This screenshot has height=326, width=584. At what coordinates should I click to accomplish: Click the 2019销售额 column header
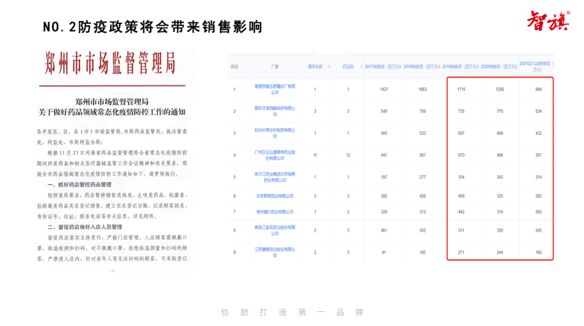click(x=461, y=67)
